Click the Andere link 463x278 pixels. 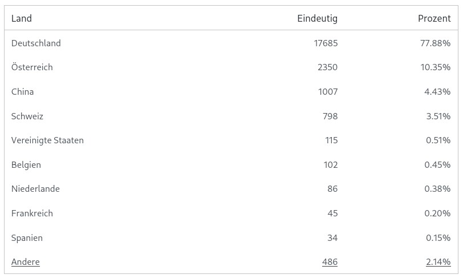pos(25,262)
